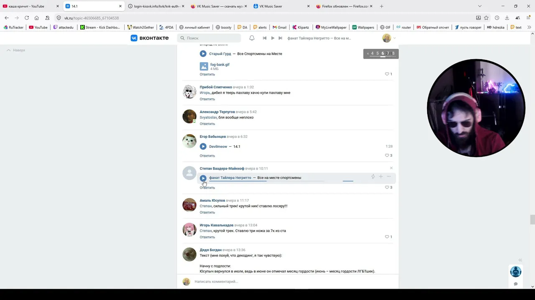
Task: Open hdrezka bookmark
Action: 496,27
